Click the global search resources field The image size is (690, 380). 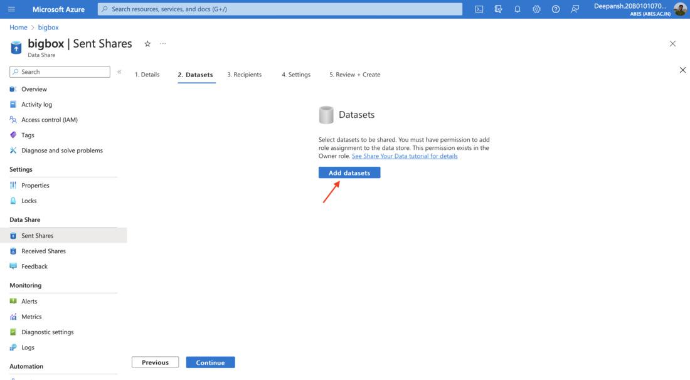[280, 9]
